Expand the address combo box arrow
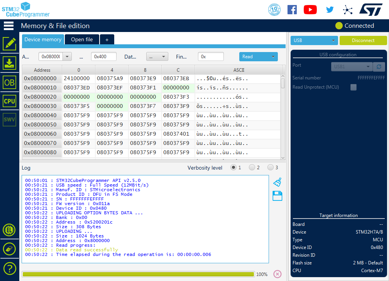 click(67, 57)
